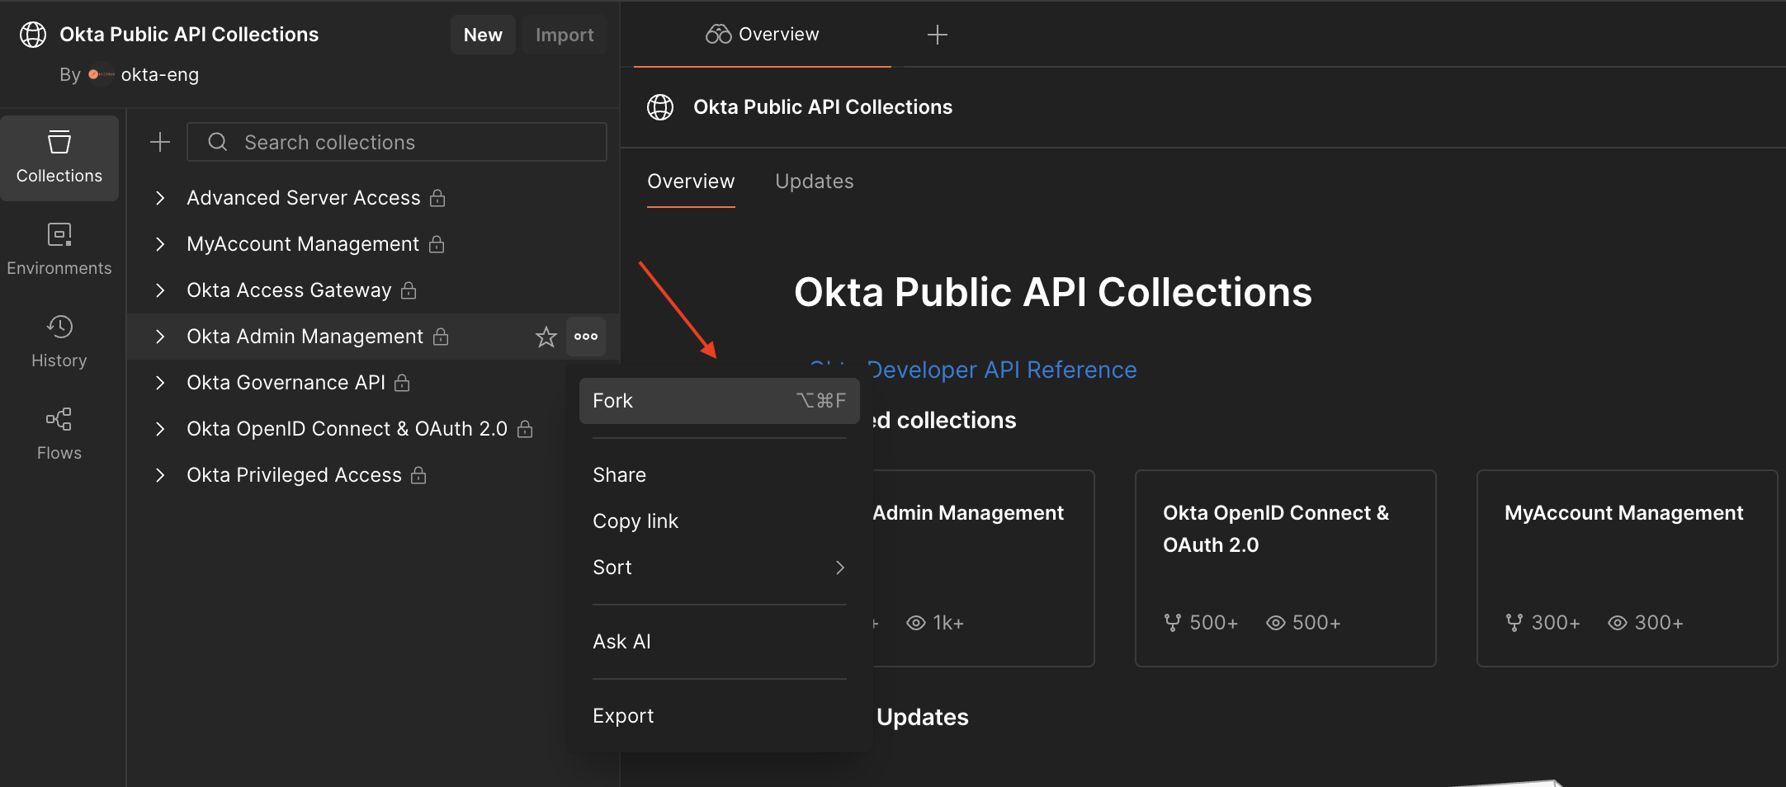The image size is (1786, 787).
Task: Click the New button
Action: [483, 35]
